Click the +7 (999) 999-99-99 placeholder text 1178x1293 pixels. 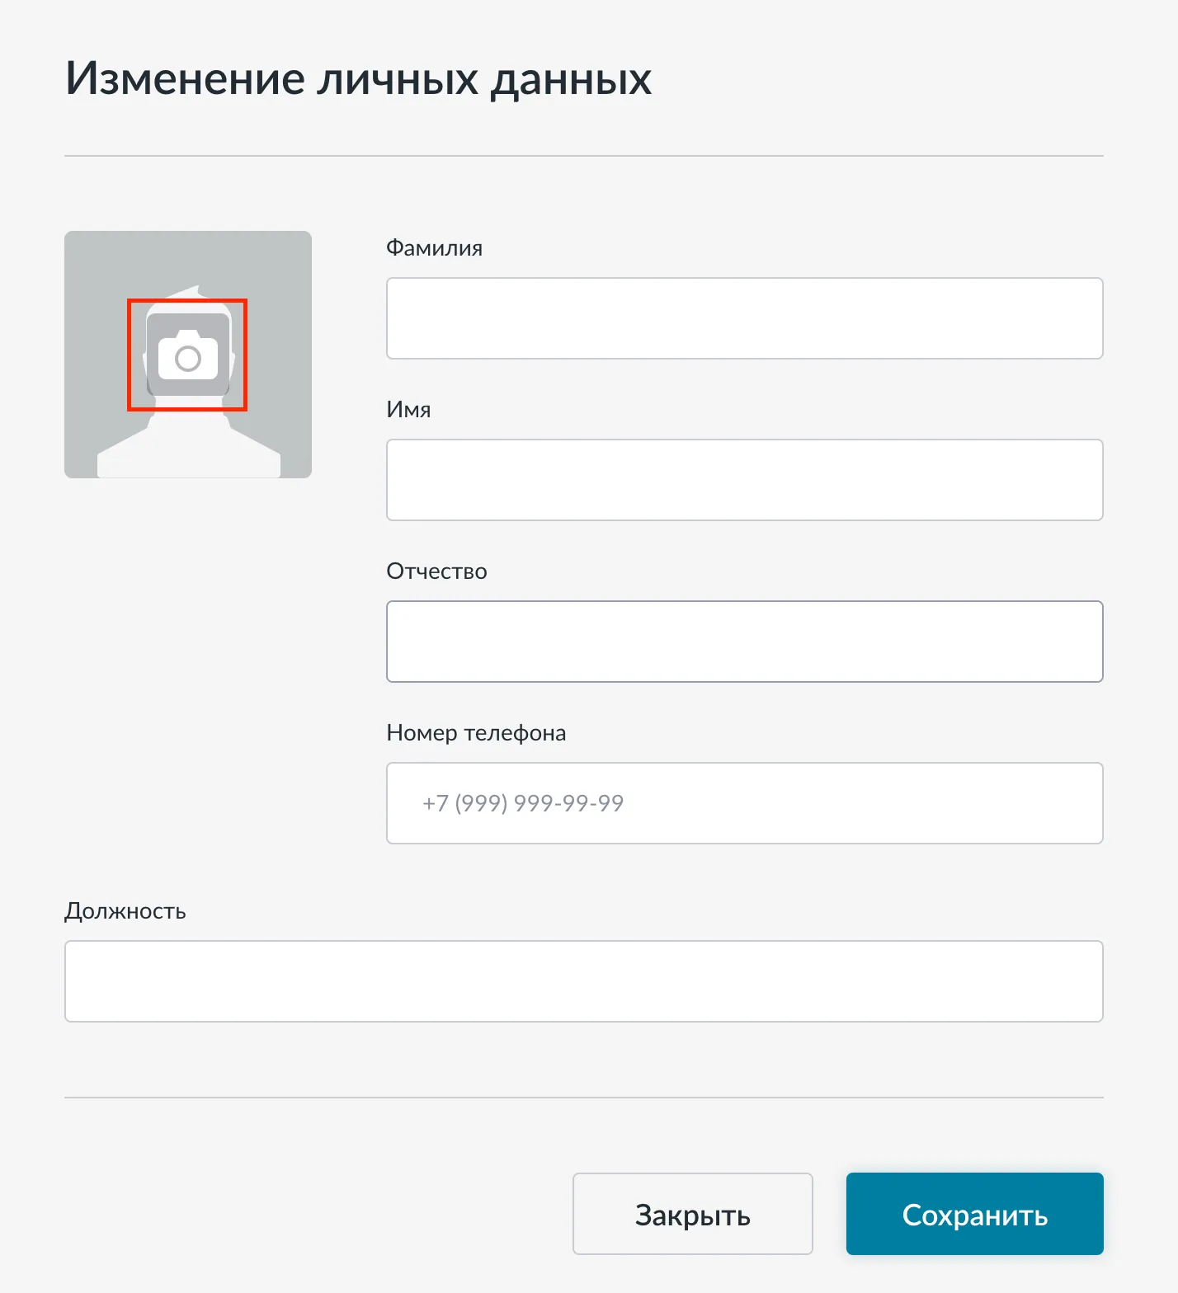point(523,803)
